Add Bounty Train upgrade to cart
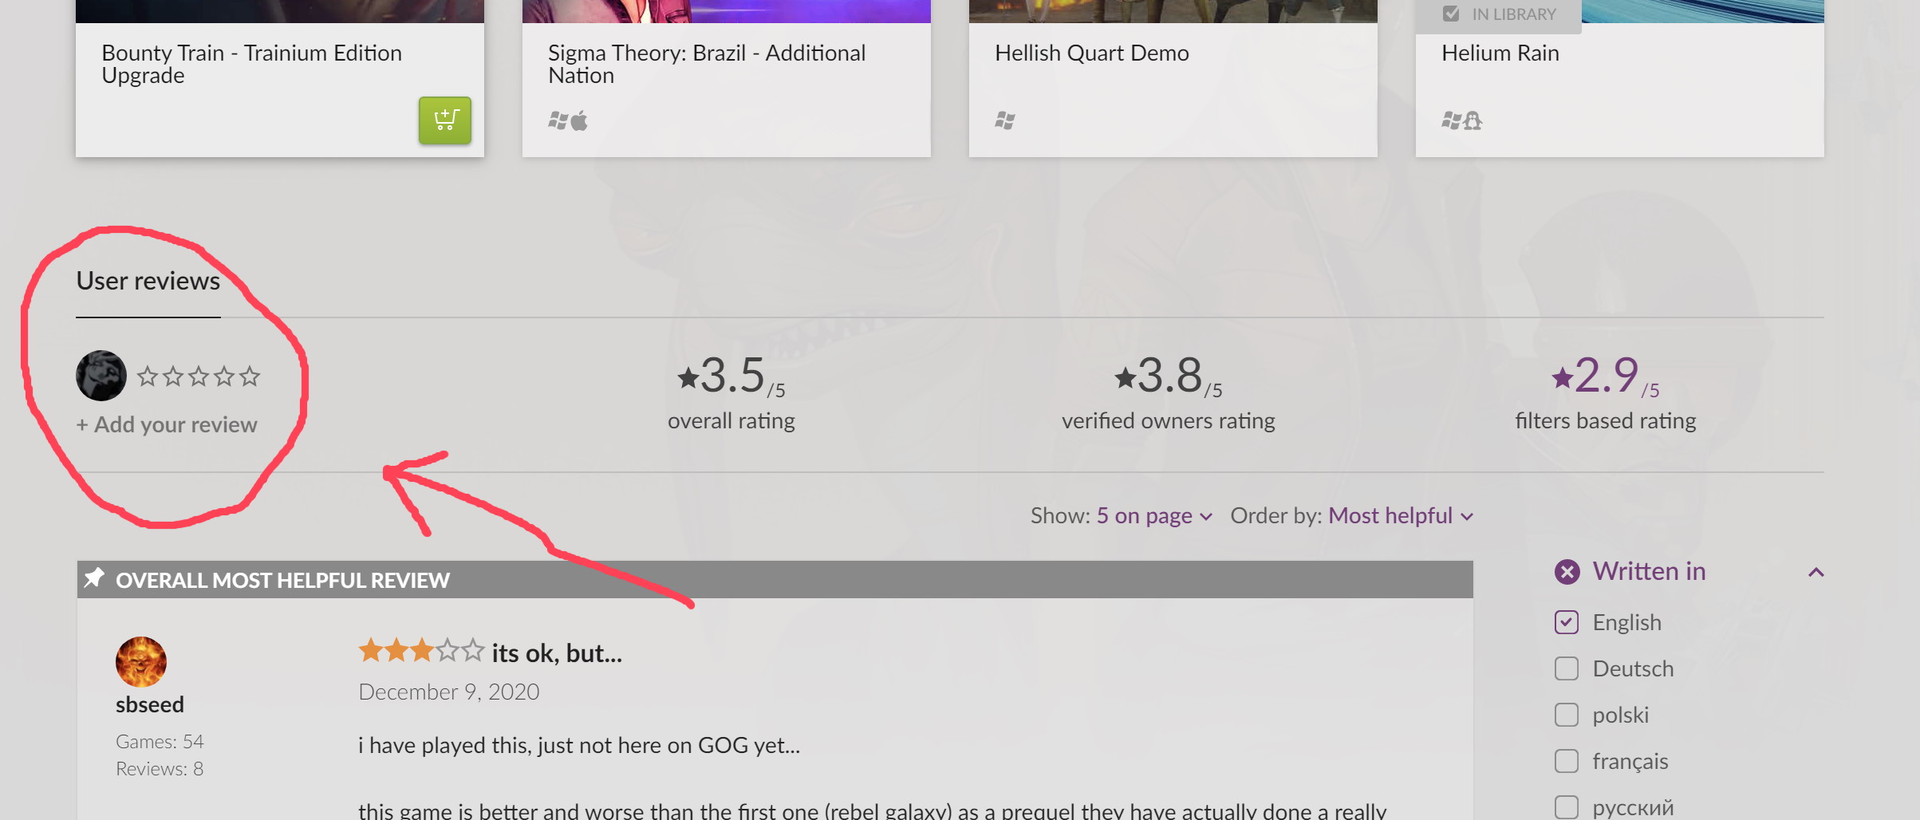The height and width of the screenshot is (820, 1920). click(x=445, y=120)
